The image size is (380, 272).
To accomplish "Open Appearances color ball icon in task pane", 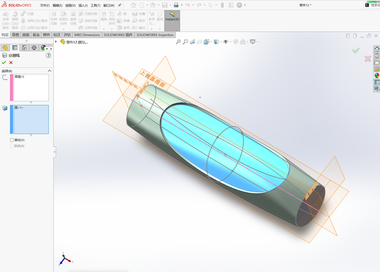I will (x=377, y=76).
